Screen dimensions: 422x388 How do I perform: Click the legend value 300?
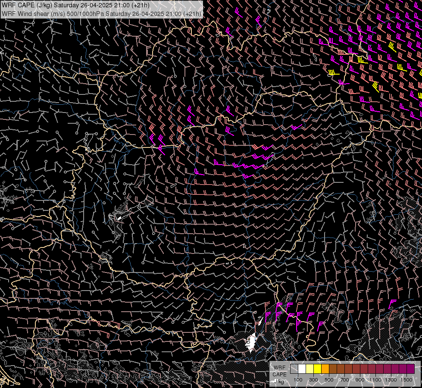pyautogui.click(x=313, y=380)
